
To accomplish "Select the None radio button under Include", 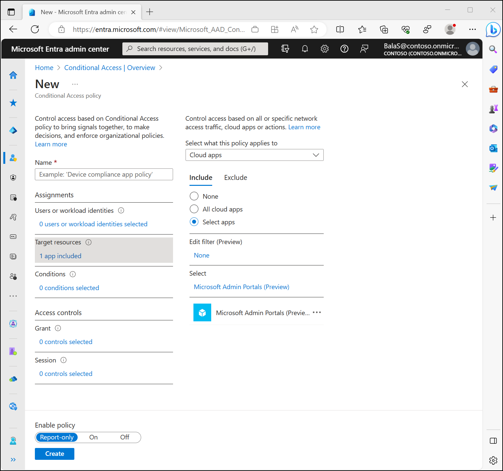I will point(194,196).
